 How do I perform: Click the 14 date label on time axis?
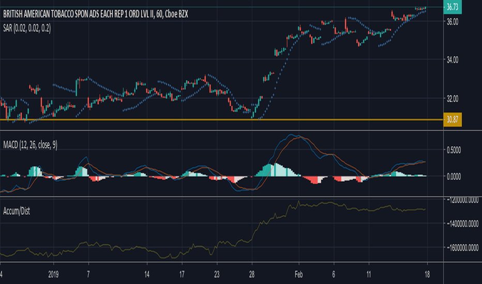tap(147, 275)
